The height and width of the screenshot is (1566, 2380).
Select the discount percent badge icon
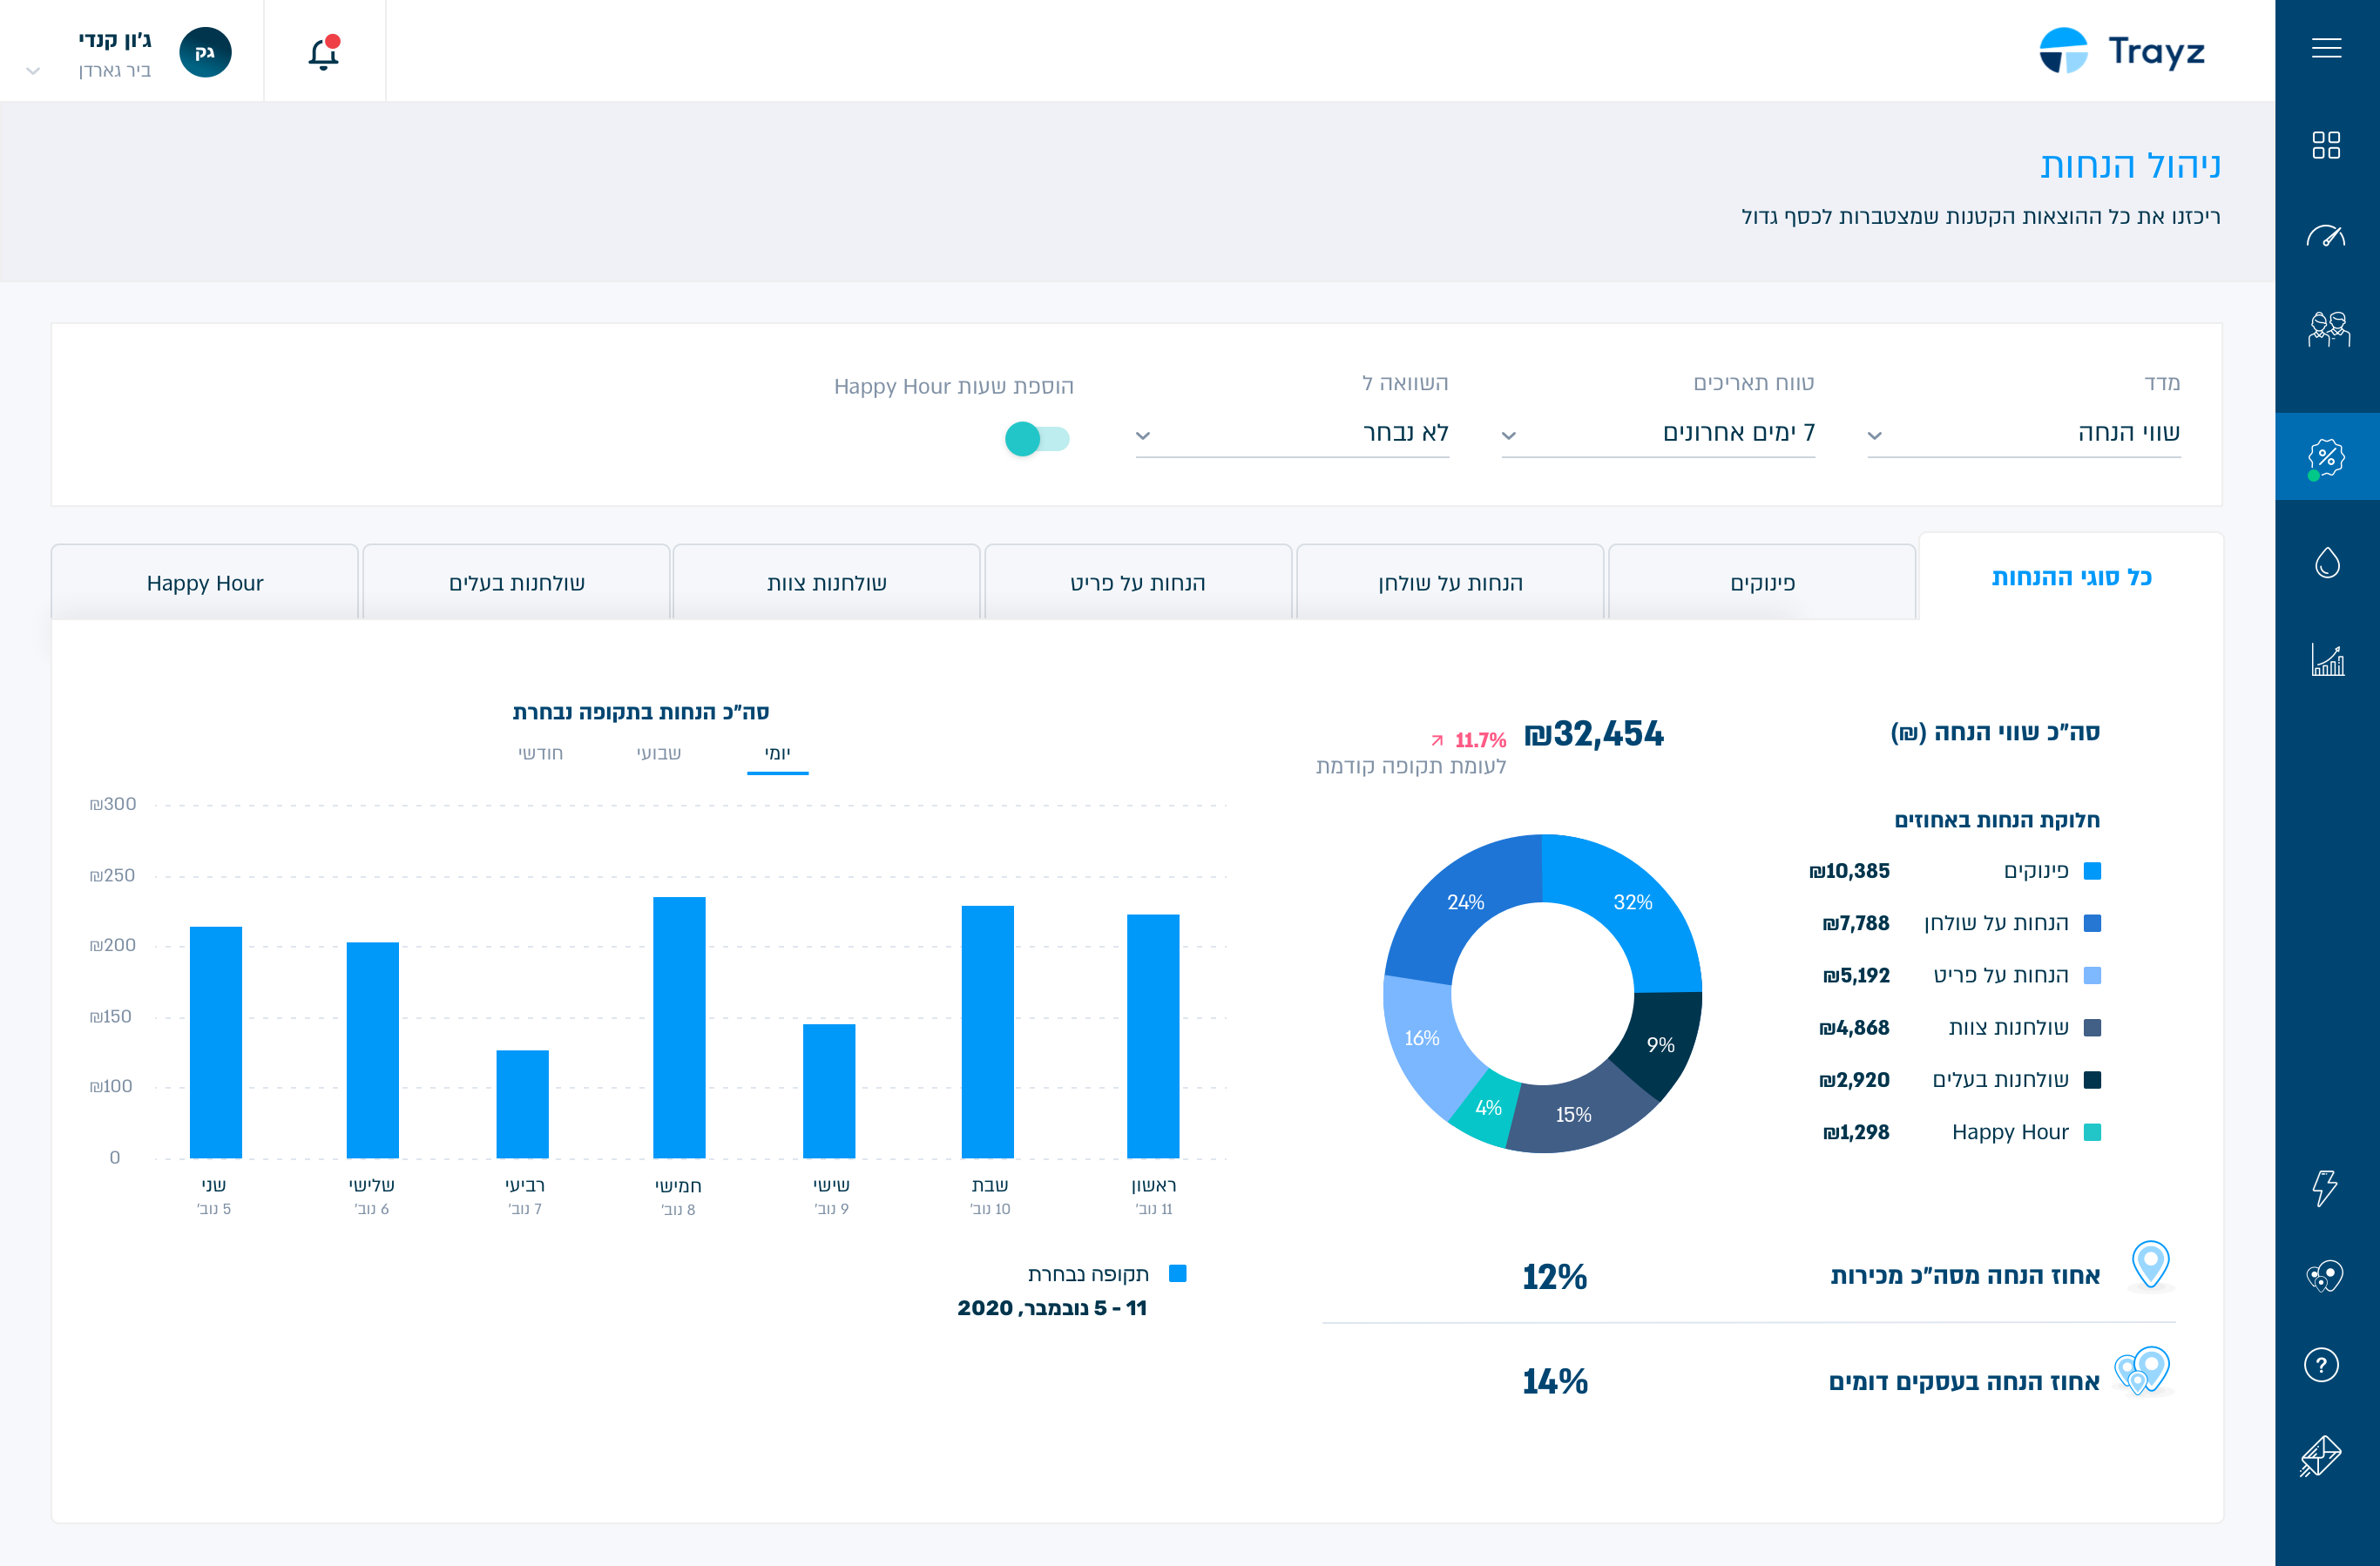pos(2327,457)
